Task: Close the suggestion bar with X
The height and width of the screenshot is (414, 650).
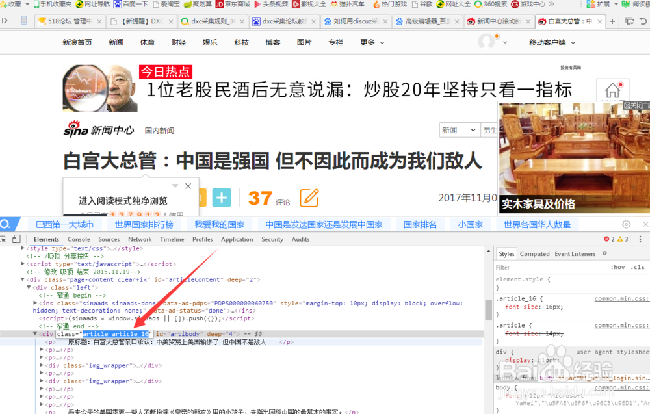Action: click(645, 224)
